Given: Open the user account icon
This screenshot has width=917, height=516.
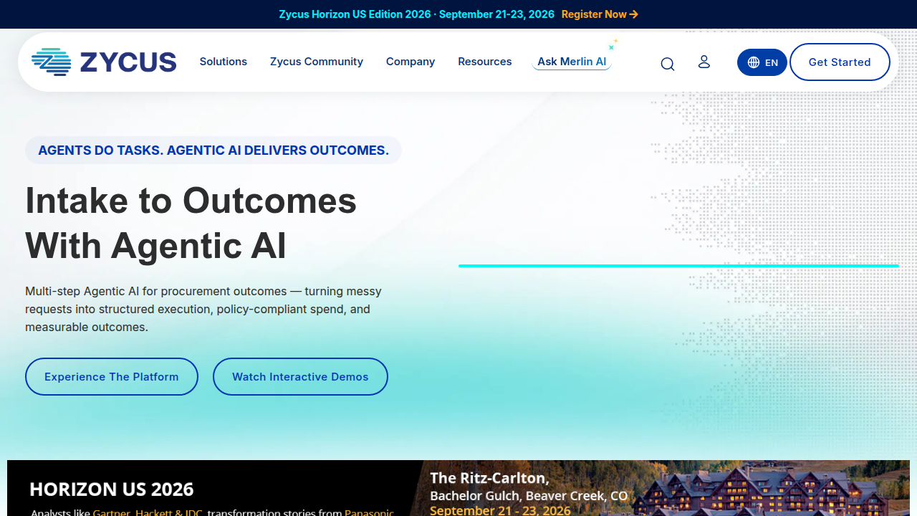Looking at the screenshot, I should pyautogui.click(x=704, y=62).
